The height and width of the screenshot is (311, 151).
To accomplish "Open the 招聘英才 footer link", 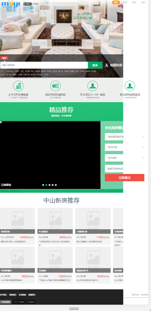I will point(32,295).
